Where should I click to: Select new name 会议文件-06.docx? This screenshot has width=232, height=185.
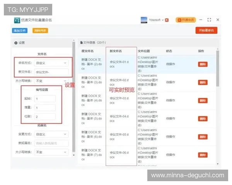coord(119,155)
